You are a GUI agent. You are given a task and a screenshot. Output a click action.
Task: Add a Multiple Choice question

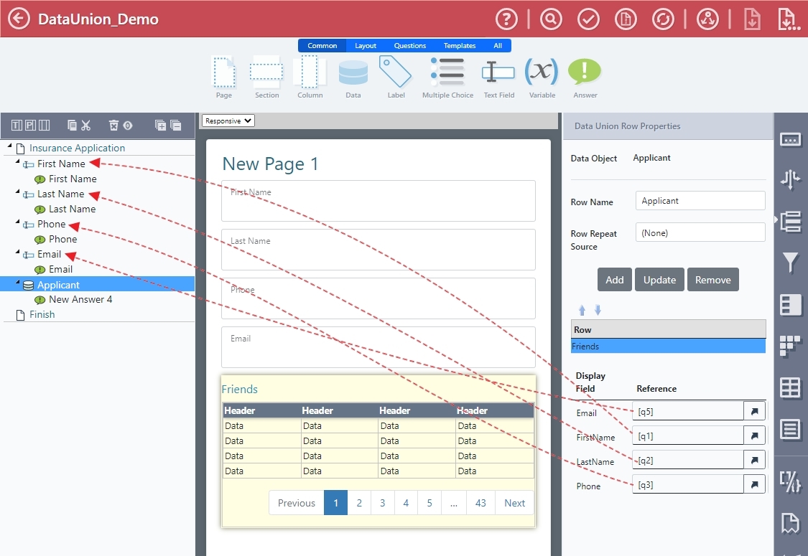pos(447,77)
